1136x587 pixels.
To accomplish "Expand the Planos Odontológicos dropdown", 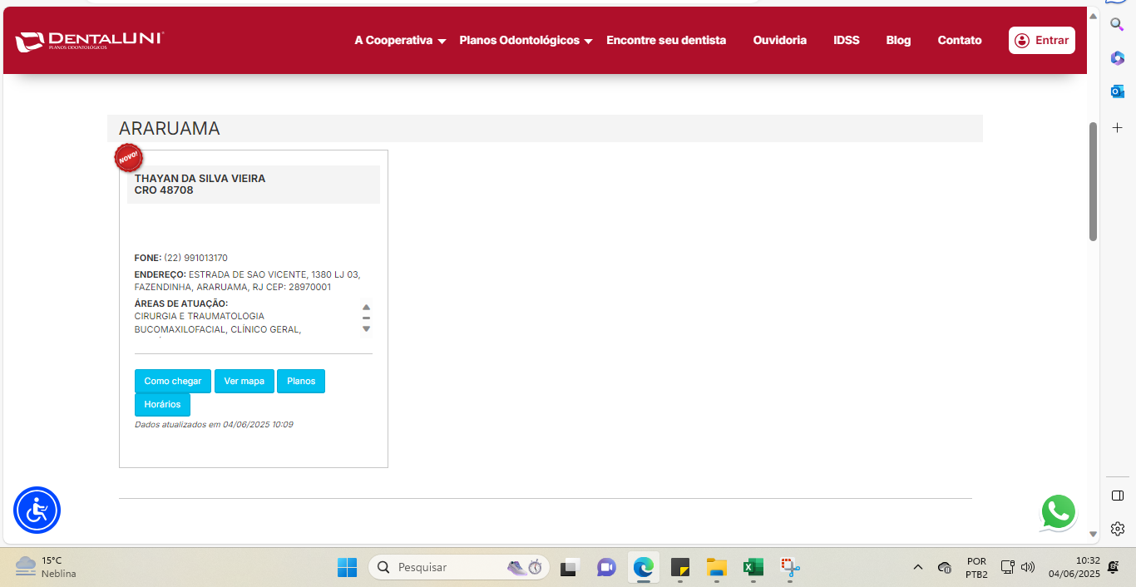I will click(526, 40).
